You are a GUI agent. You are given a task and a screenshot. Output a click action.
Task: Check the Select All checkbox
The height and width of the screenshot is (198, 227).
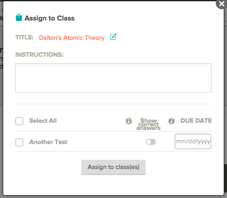[x=19, y=121]
